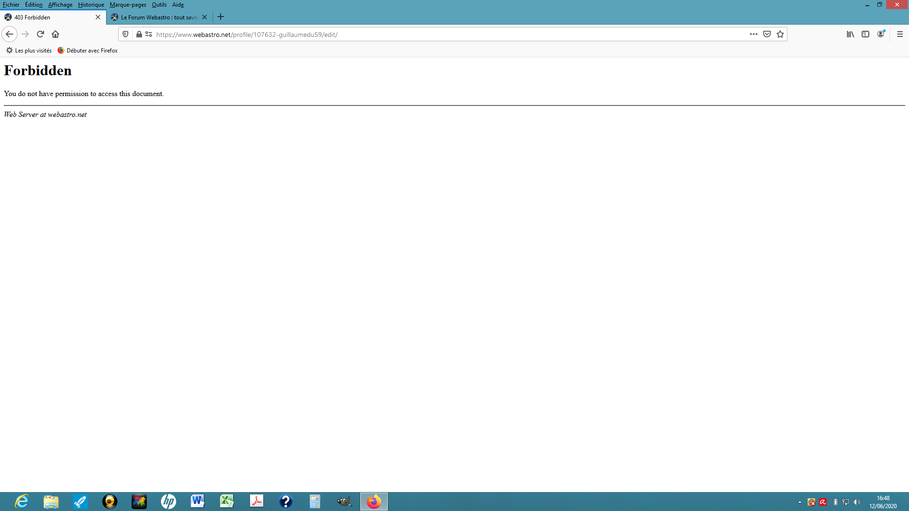Click the Reload page icon
909x511 pixels.
coord(40,34)
